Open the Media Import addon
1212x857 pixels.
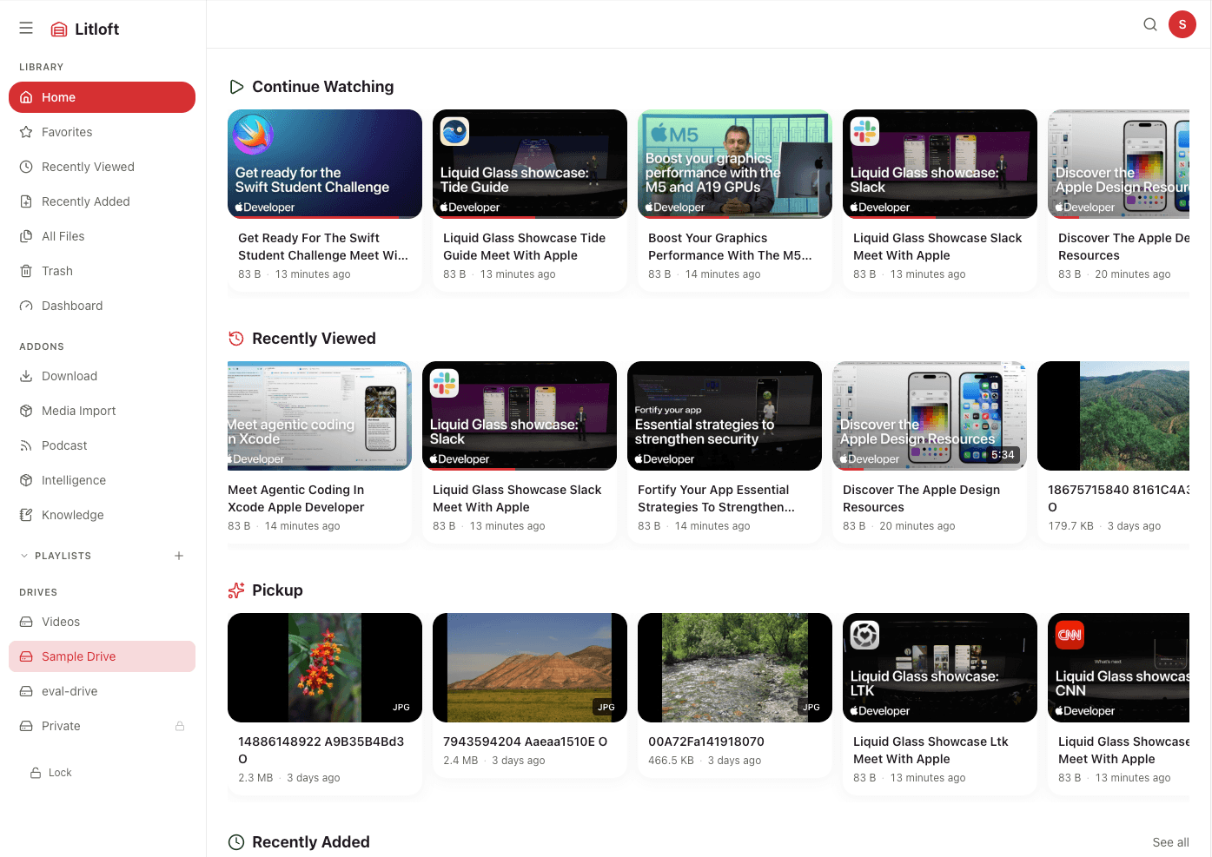tap(102, 411)
